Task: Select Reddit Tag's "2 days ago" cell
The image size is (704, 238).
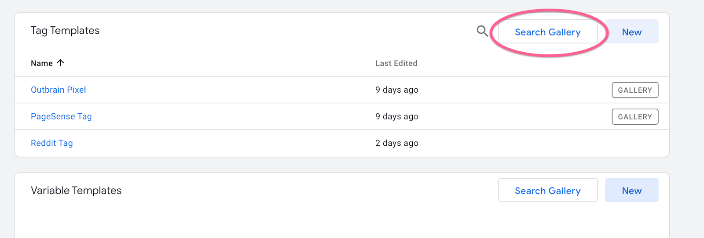Action: [397, 143]
